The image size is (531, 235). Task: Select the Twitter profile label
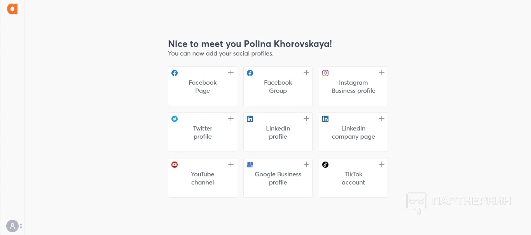(x=203, y=132)
